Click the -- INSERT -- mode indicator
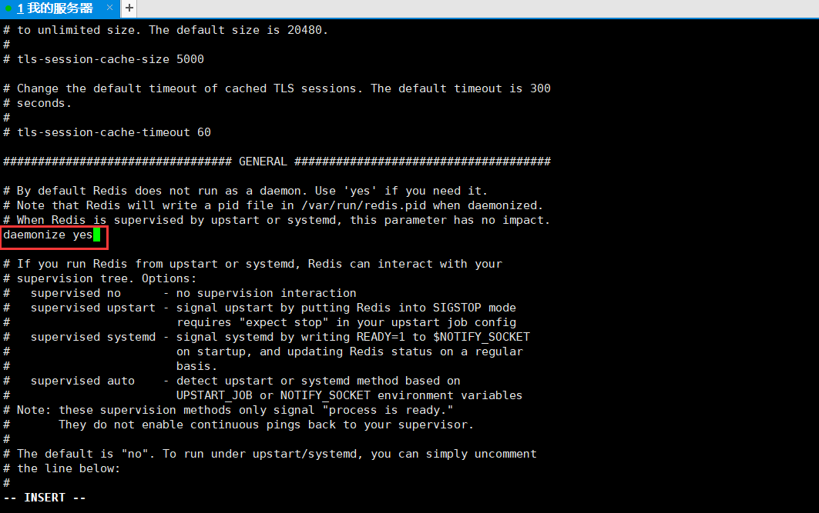The height and width of the screenshot is (513, 819). (45, 498)
